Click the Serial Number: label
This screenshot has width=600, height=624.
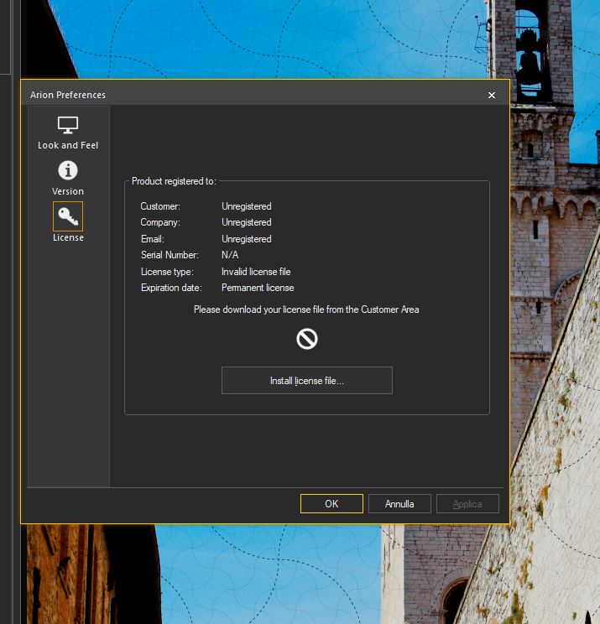click(170, 255)
